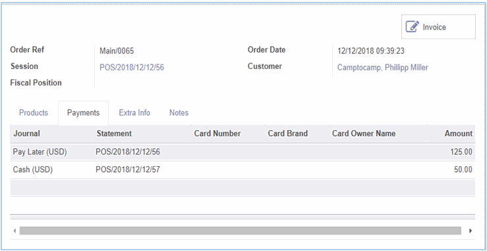This screenshot has width=487, height=251.
Task: Sort by Card Number column header
Action: click(x=217, y=133)
